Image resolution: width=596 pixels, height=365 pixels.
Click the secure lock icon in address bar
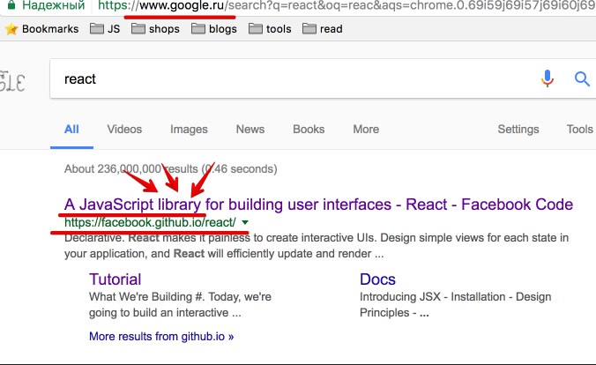(x=11, y=5)
